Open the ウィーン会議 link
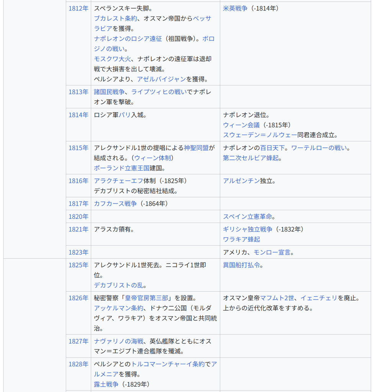Screen dimensions: 373x392 241,125
